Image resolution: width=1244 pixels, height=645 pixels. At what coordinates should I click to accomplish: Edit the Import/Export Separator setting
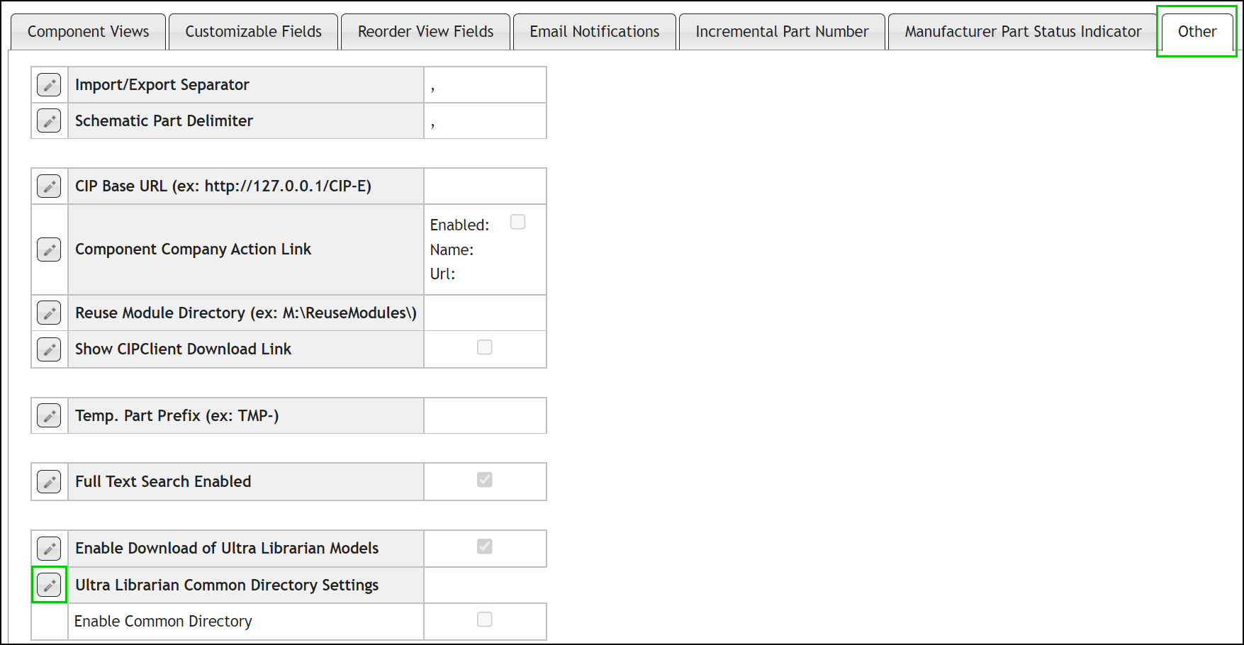[48, 84]
